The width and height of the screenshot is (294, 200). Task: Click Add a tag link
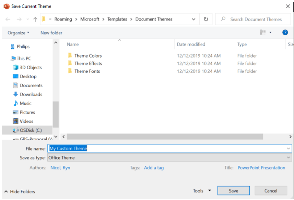154,168
